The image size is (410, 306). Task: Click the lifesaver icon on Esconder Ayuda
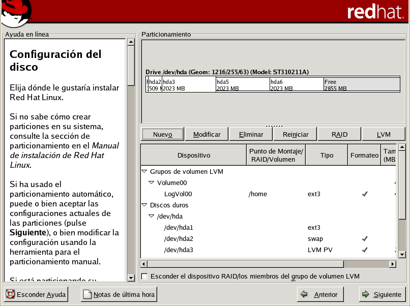10,294
